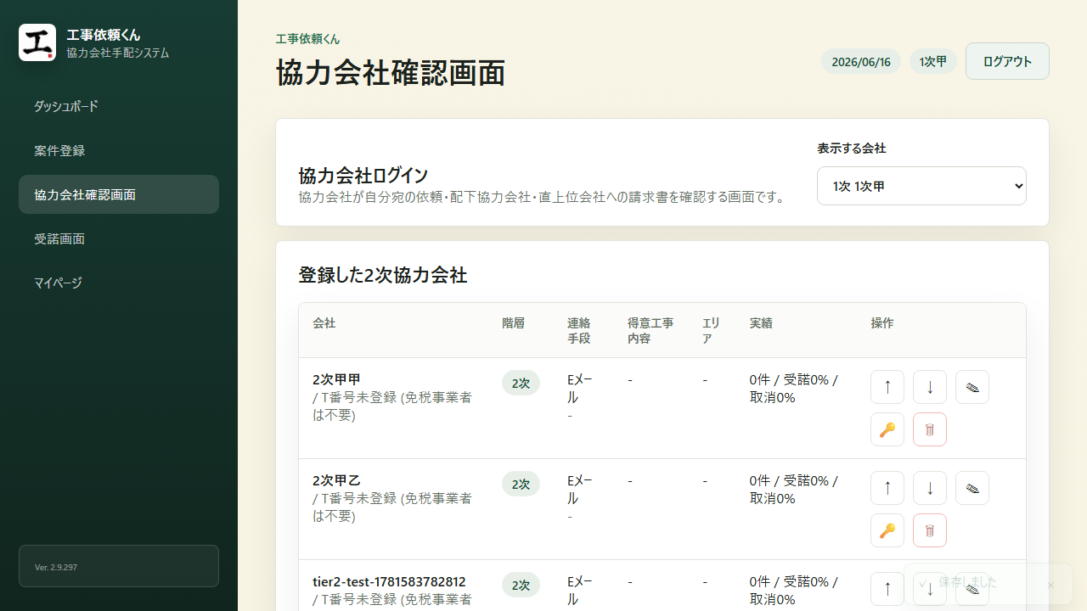Image resolution: width=1087 pixels, height=611 pixels.
Task: Click the 工 app logo icon
Action: click(37, 42)
